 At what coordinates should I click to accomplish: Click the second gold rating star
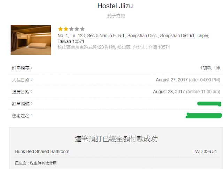pos(66,29)
